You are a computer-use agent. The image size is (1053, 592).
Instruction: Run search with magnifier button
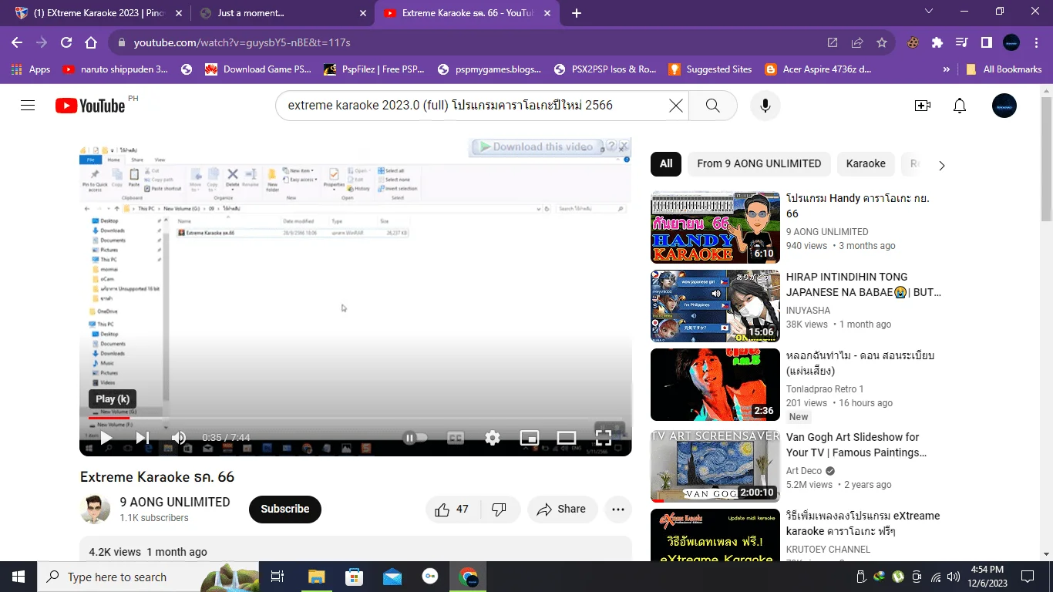712,106
